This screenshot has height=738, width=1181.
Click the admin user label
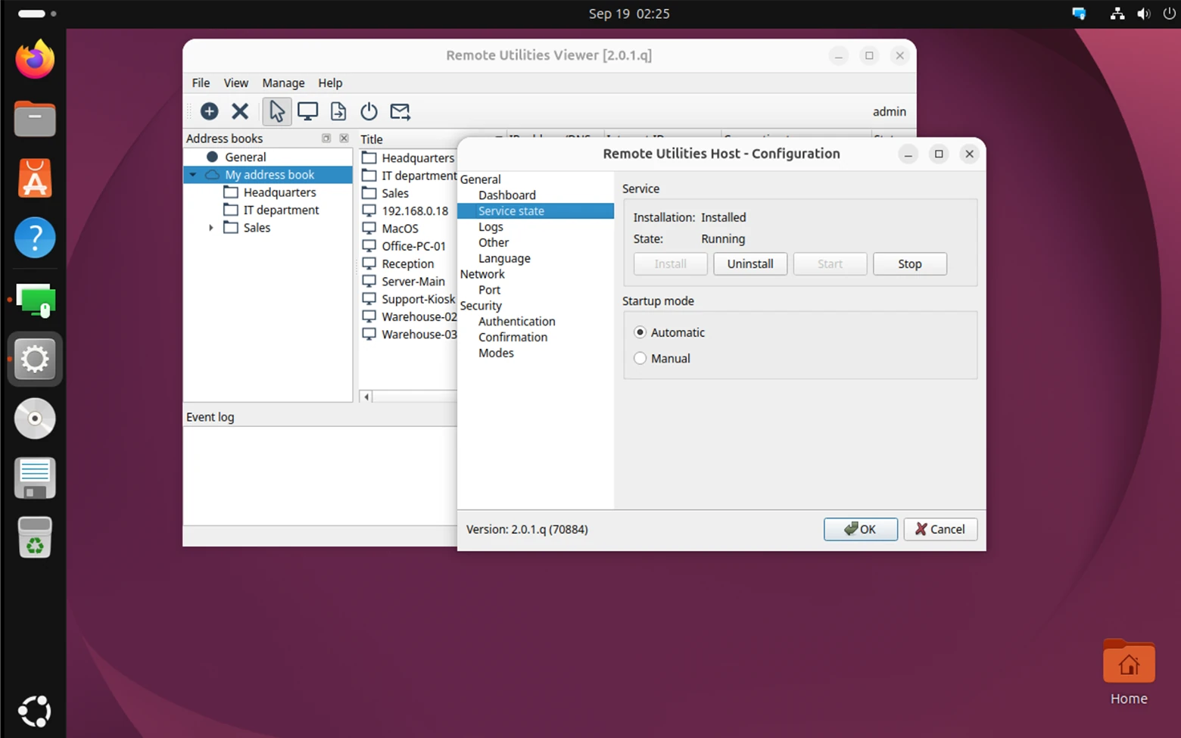click(889, 111)
